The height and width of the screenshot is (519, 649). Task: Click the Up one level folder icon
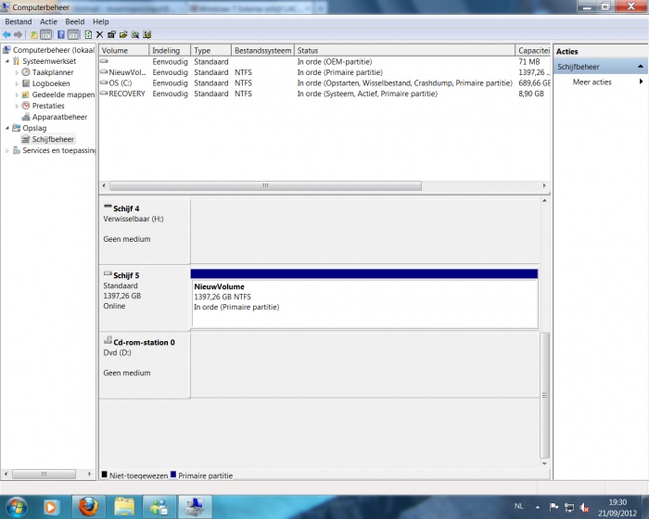[x=34, y=35]
